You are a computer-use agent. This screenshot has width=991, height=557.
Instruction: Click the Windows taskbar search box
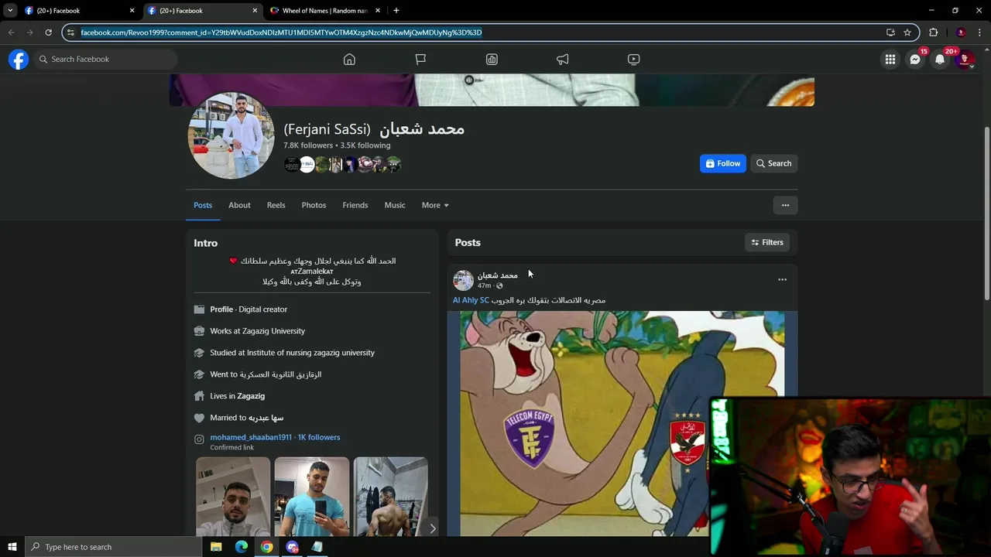point(113,547)
